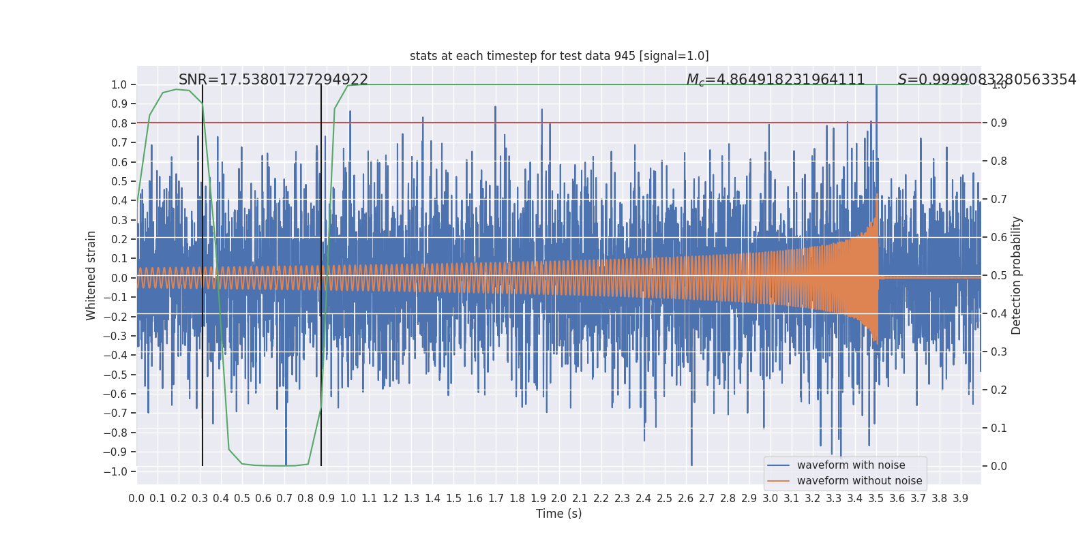Select the S=0.9999083280563354 annotation

point(987,80)
